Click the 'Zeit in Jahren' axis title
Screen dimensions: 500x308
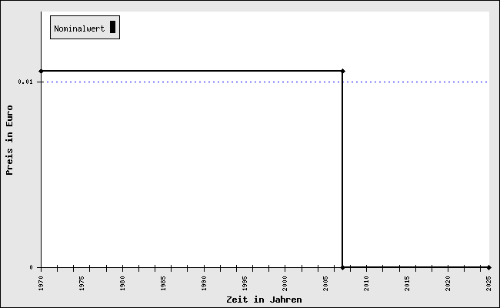(264, 300)
